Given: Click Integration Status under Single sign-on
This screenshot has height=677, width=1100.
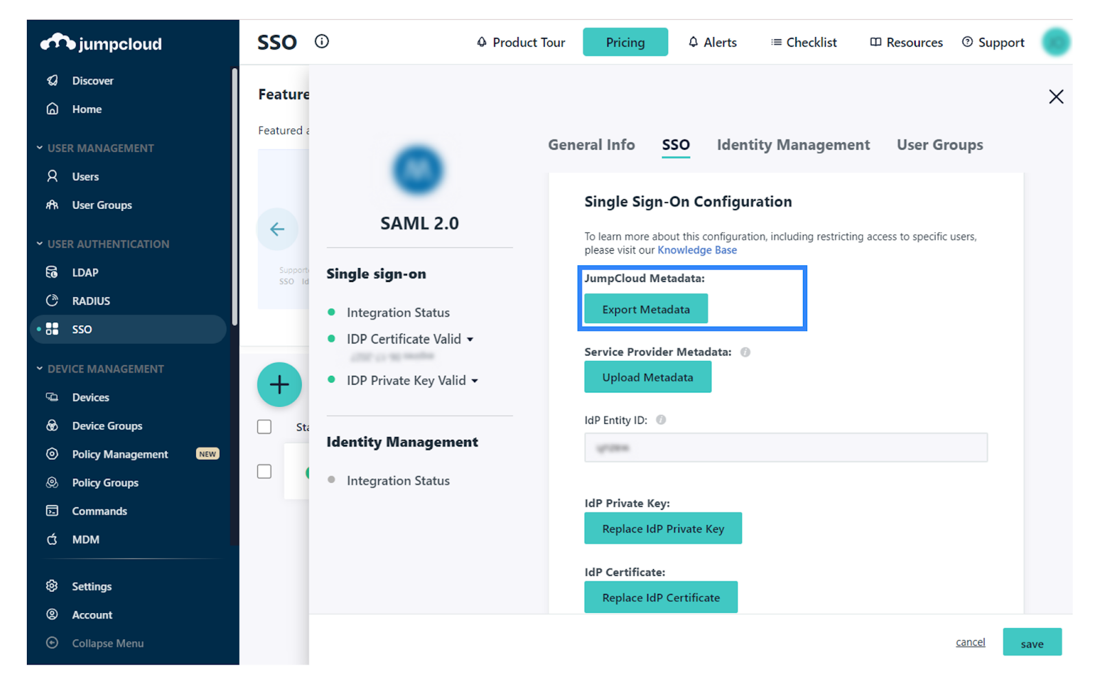Looking at the screenshot, I should pos(398,313).
